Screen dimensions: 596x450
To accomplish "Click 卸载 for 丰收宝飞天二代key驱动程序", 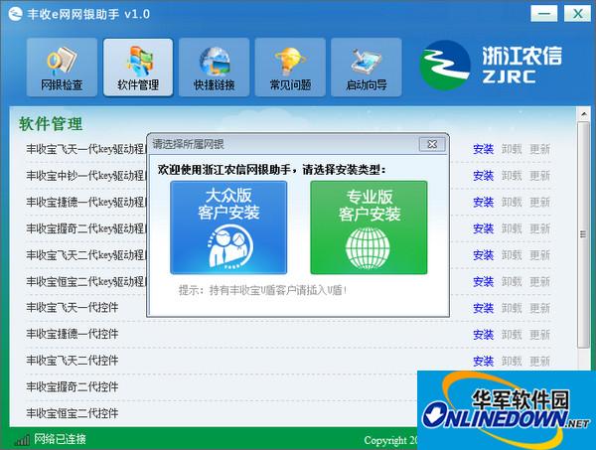I will point(512,255).
